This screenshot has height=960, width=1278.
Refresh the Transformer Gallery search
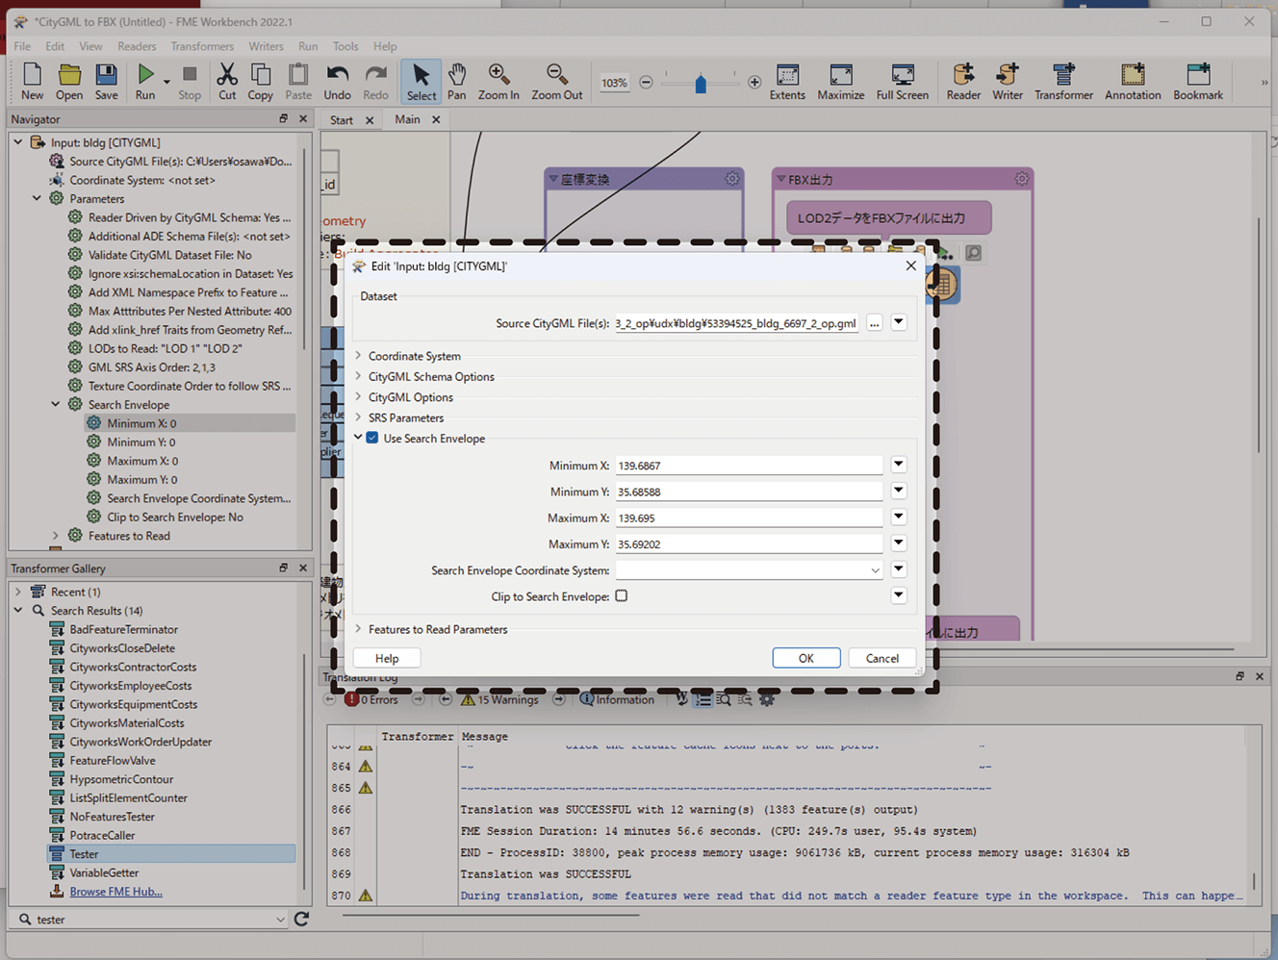pos(301,920)
